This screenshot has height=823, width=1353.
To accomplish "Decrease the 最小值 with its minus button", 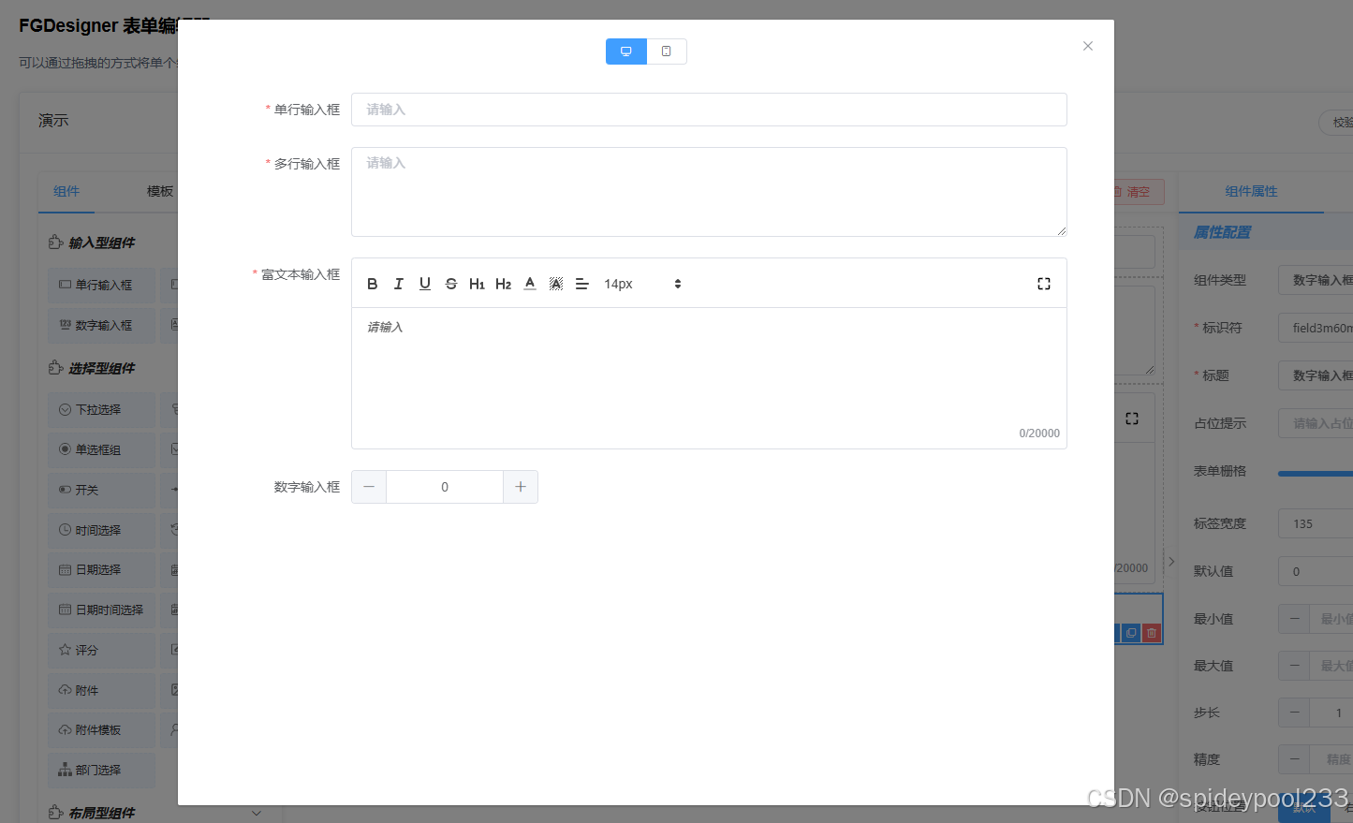I will pyautogui.click(x=1295, y=619).
